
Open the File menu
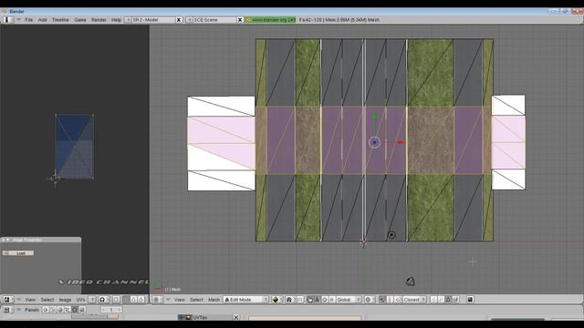point(28,20)
